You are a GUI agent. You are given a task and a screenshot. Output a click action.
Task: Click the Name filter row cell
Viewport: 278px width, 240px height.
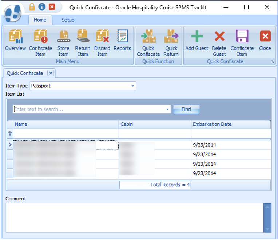[x=66, y=133]
